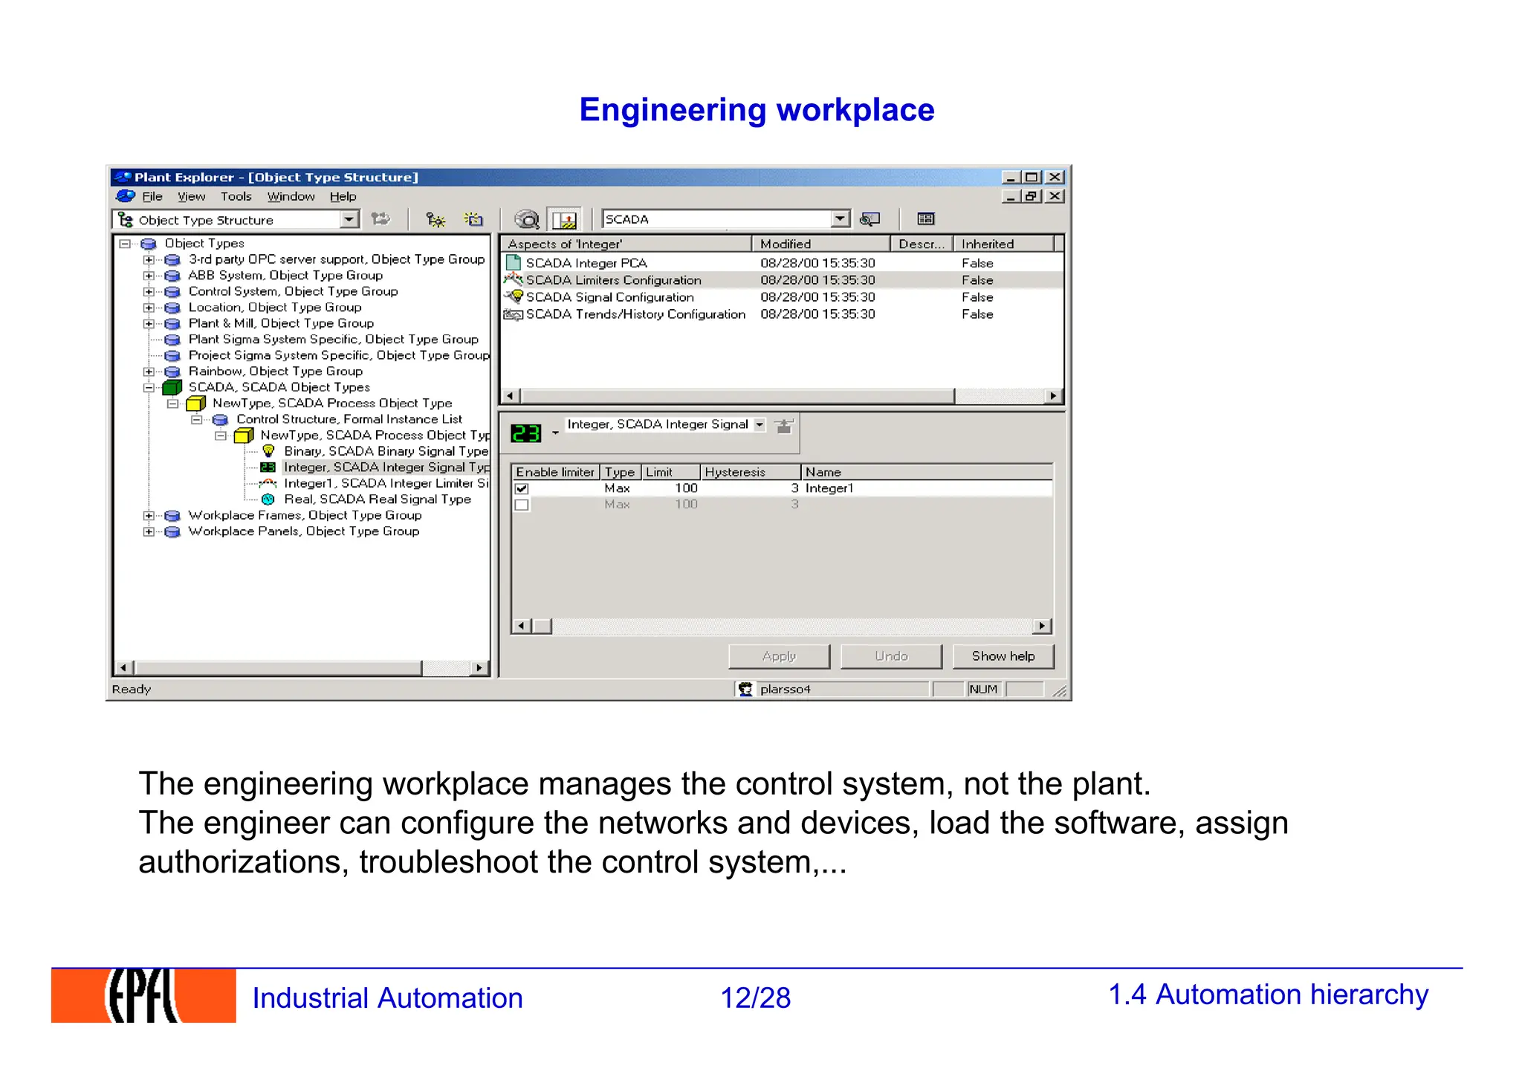This screenshot has width=1522, height=1077.
Task: Collapse the Object Types root node
Action: [125, 244]
